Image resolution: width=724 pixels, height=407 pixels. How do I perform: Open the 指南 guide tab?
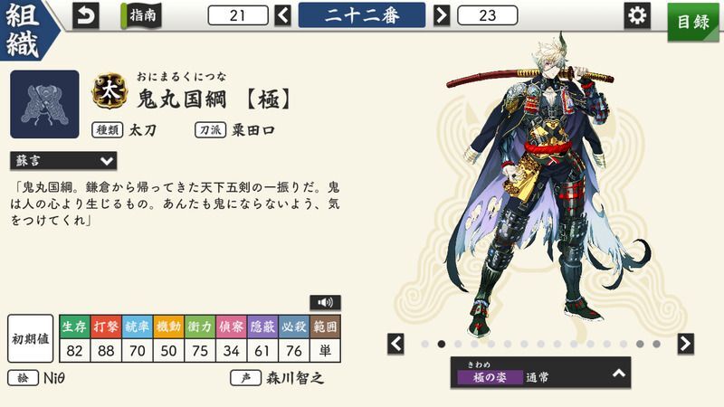pyautogui.click(x=141, y=15)
